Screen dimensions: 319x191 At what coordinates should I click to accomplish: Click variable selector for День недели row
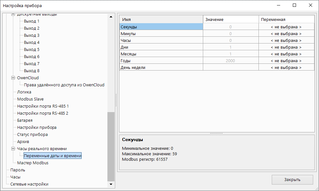pos(286,68)
